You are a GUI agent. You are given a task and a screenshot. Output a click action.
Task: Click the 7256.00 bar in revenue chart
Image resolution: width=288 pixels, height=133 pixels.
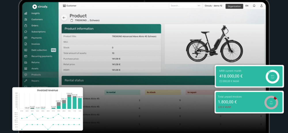point(69,102)
